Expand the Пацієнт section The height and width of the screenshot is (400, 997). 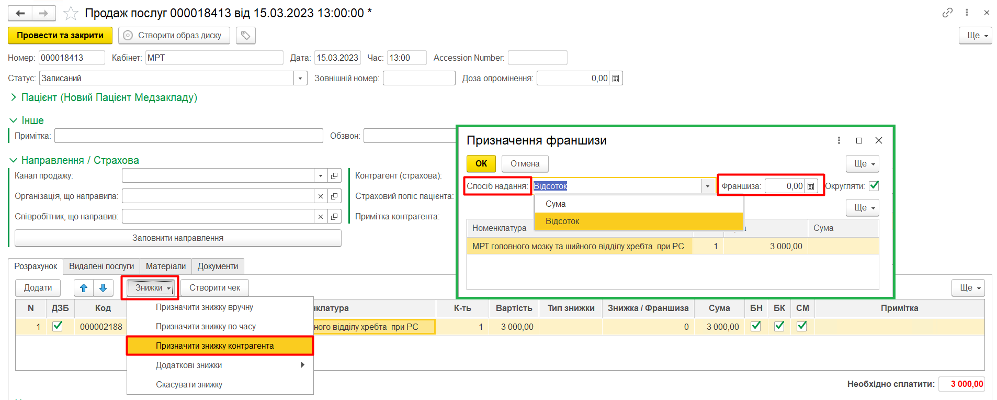pos(14,97)
